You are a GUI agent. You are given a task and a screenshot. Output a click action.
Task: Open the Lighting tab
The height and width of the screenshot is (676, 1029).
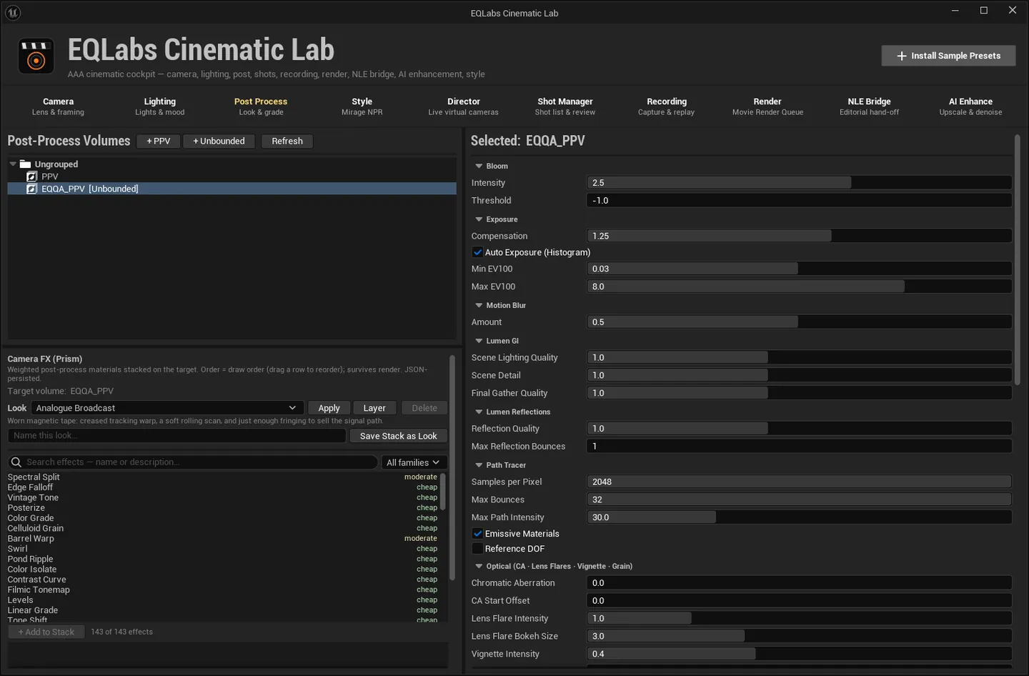(160, 106)
